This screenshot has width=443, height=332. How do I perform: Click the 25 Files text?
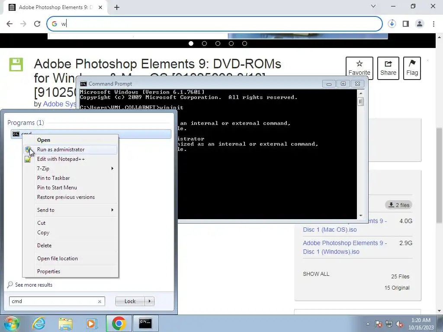pyautogui.click(x=400, y=276)
